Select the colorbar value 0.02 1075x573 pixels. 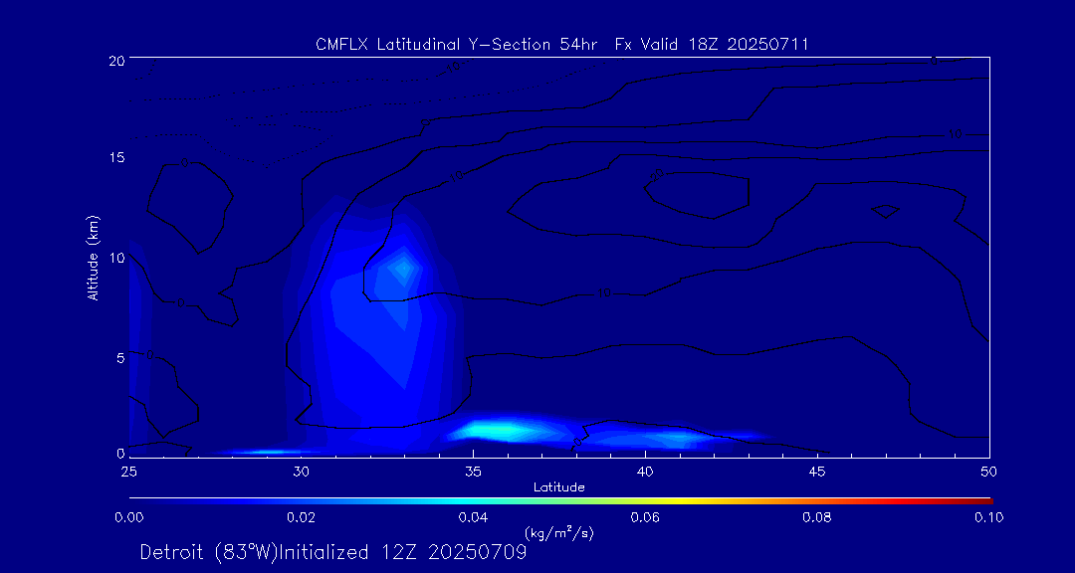301,517
